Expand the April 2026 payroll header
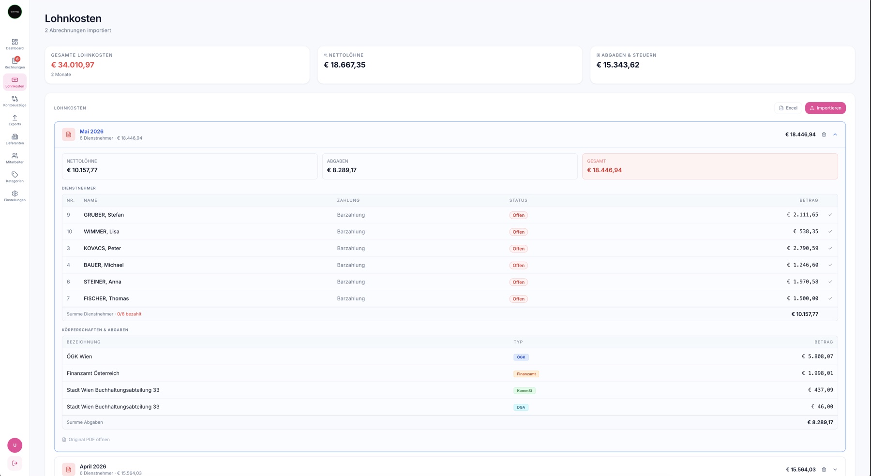871x476 pixels. click(450, 468)
